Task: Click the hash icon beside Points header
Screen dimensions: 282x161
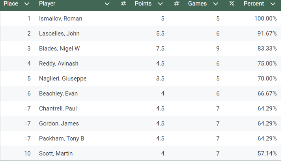Action: (x=123, y=4)
